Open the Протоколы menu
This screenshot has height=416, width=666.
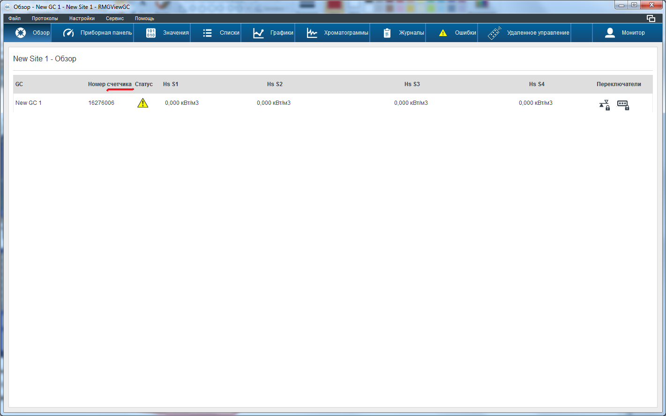[x=45, y=18]
